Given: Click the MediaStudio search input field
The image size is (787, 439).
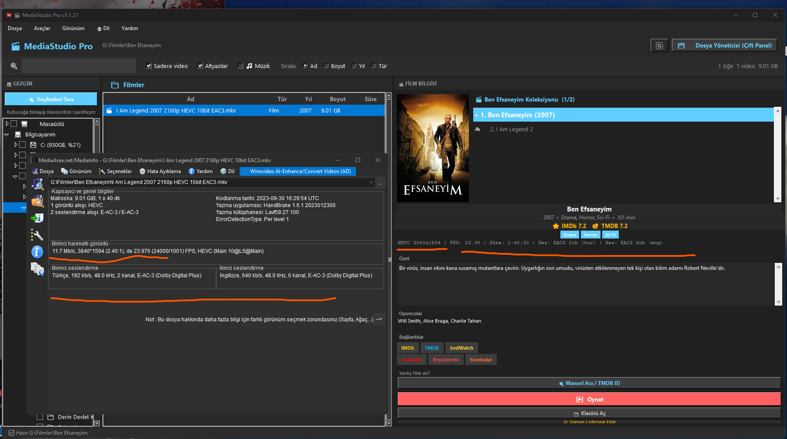Looking at the screenshot, I should click(x=79, y=66).
